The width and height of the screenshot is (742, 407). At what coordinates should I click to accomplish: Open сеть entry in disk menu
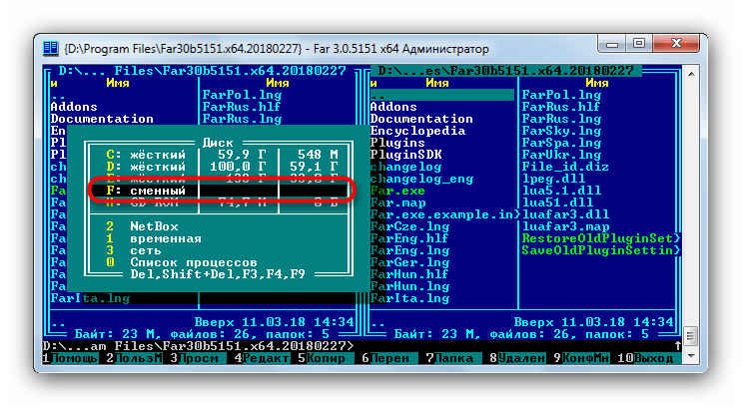[x=134, y=250]
